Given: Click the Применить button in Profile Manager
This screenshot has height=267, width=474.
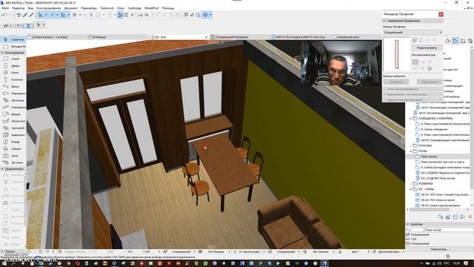Looking at the screenshot, I should point(429,82).
